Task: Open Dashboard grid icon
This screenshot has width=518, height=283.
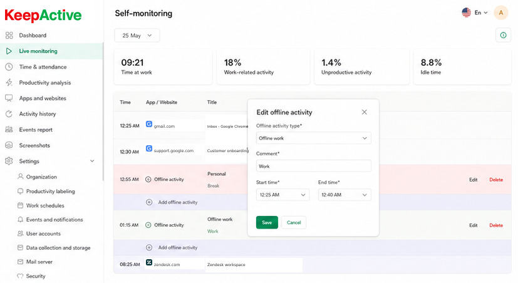Action: [x=9, y=35]
